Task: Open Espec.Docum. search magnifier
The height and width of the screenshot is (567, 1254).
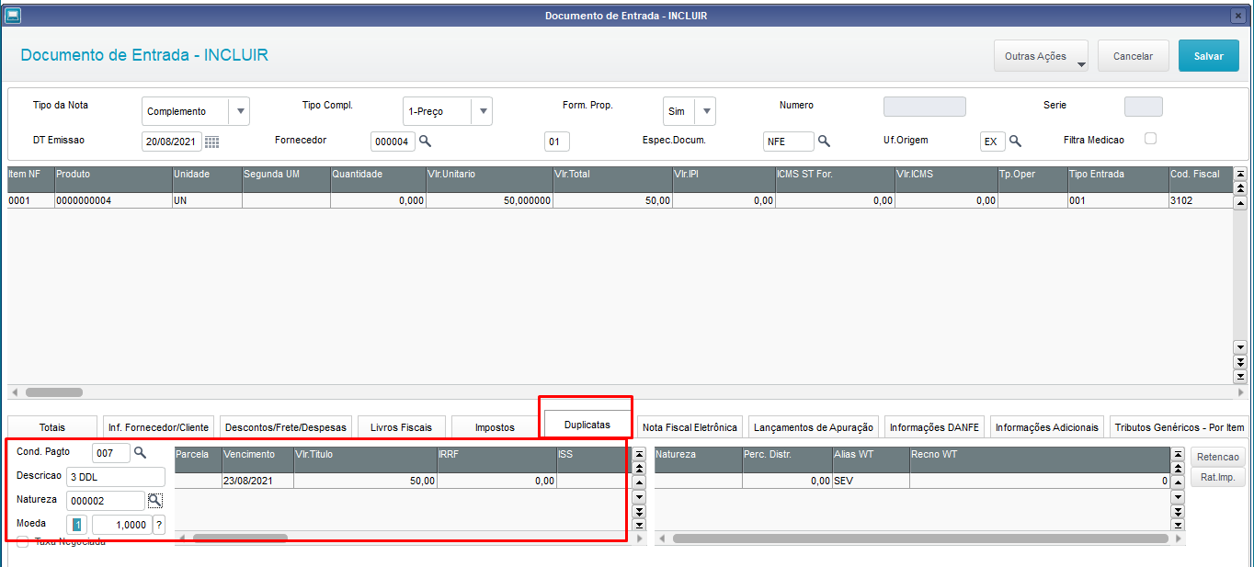Action: [825, 141]
